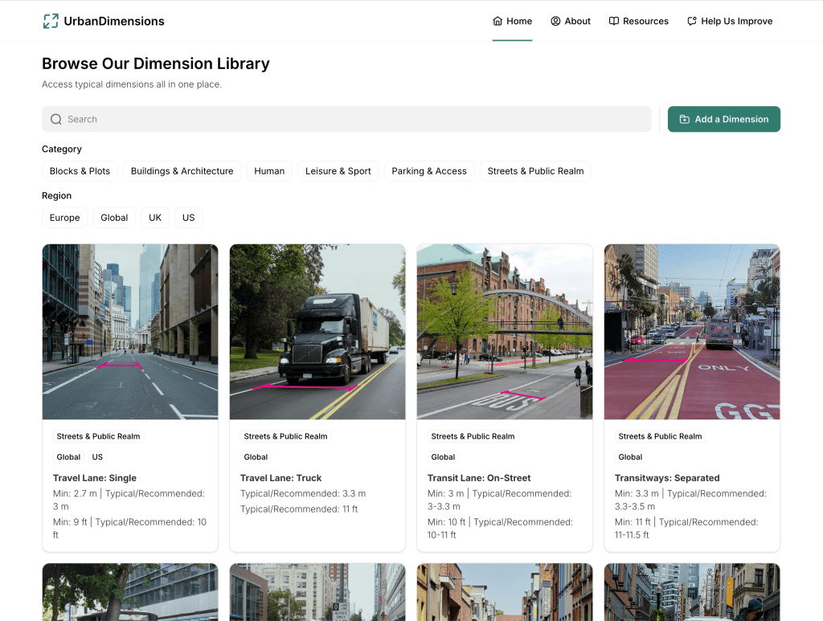Click the About person icon
This screenshot has width=823, height=621.
[555, 22]
